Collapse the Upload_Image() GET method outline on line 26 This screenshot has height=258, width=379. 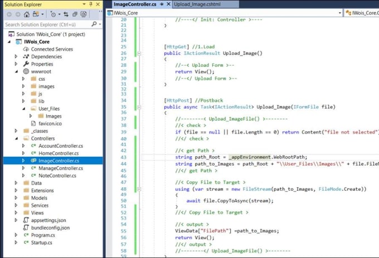[139, 53]
